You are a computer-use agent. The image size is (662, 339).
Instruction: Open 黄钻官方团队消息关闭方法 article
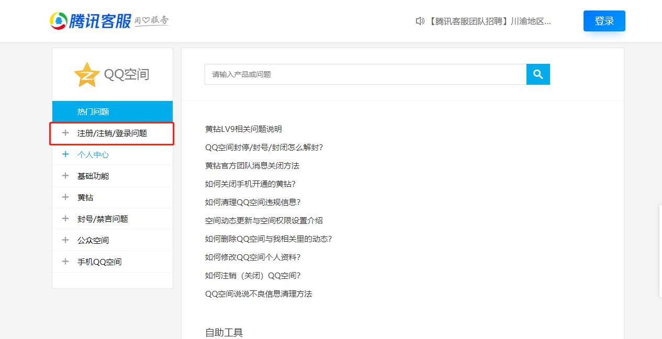tap(252, 166)
